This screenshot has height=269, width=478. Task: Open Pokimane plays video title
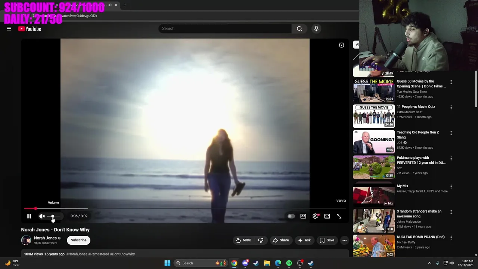421,160
